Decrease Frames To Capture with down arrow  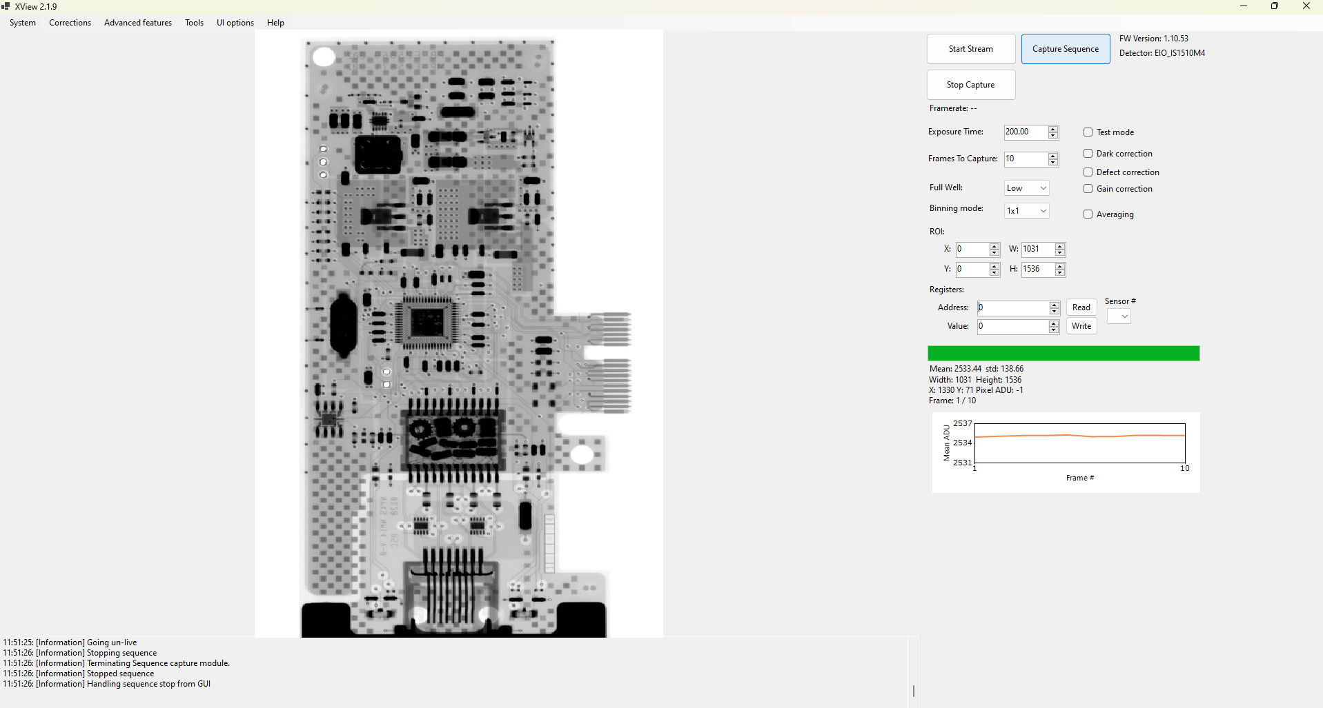tap(1053, 163)
